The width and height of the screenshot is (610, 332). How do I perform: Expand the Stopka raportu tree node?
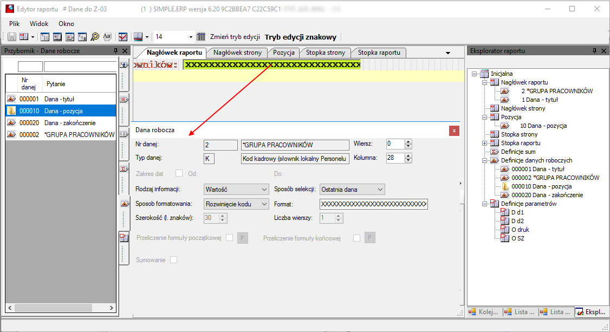pyautogui.click(x=484, y=143)
